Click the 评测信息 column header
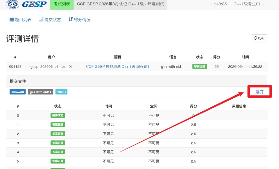The height and width of the screenshot is (169, 279). point(239,106)
